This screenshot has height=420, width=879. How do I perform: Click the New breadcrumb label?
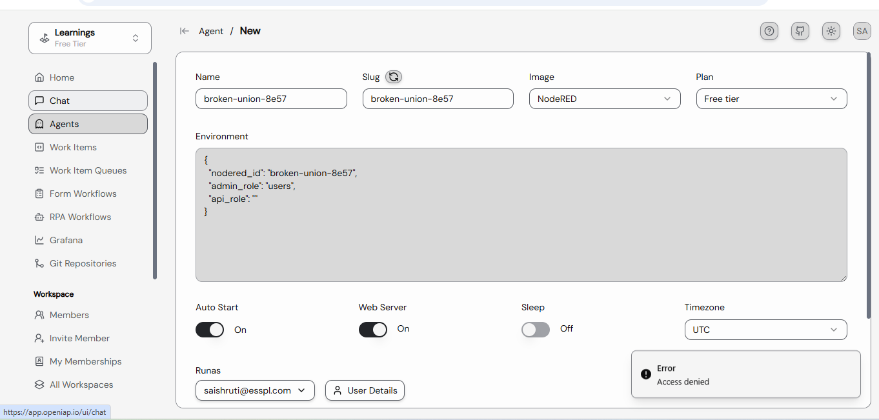(x=250, y=31)
